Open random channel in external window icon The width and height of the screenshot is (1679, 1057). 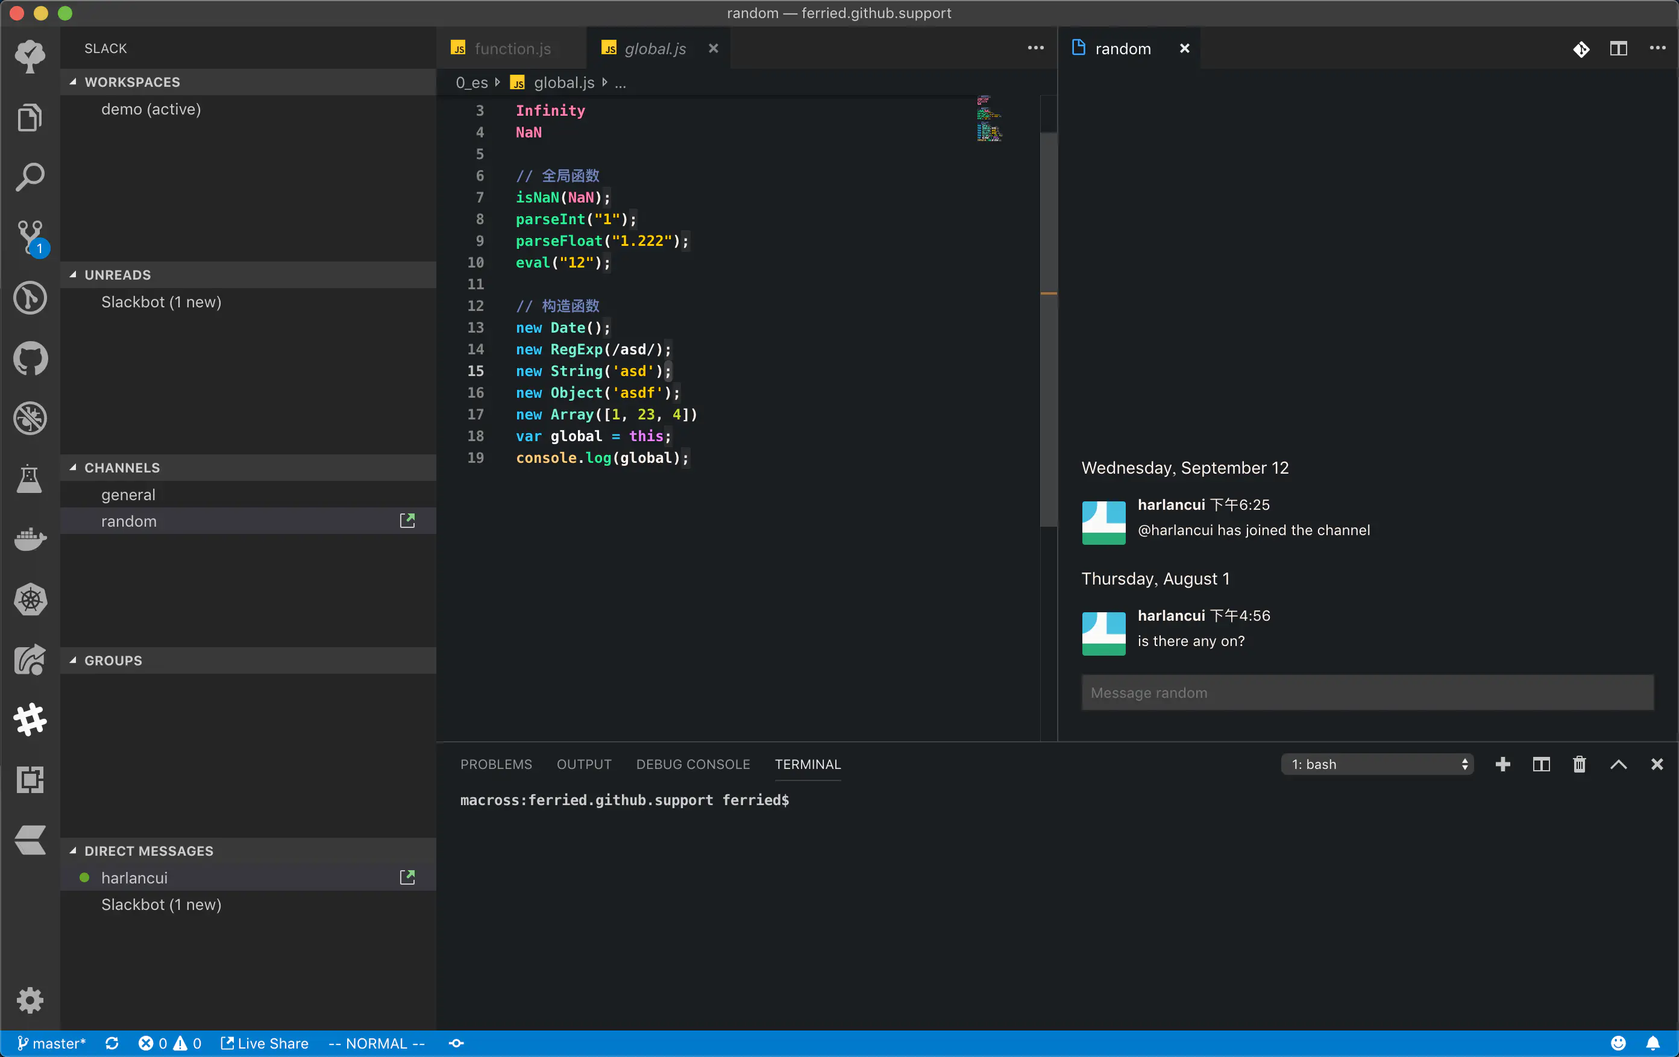pos(407,521)
